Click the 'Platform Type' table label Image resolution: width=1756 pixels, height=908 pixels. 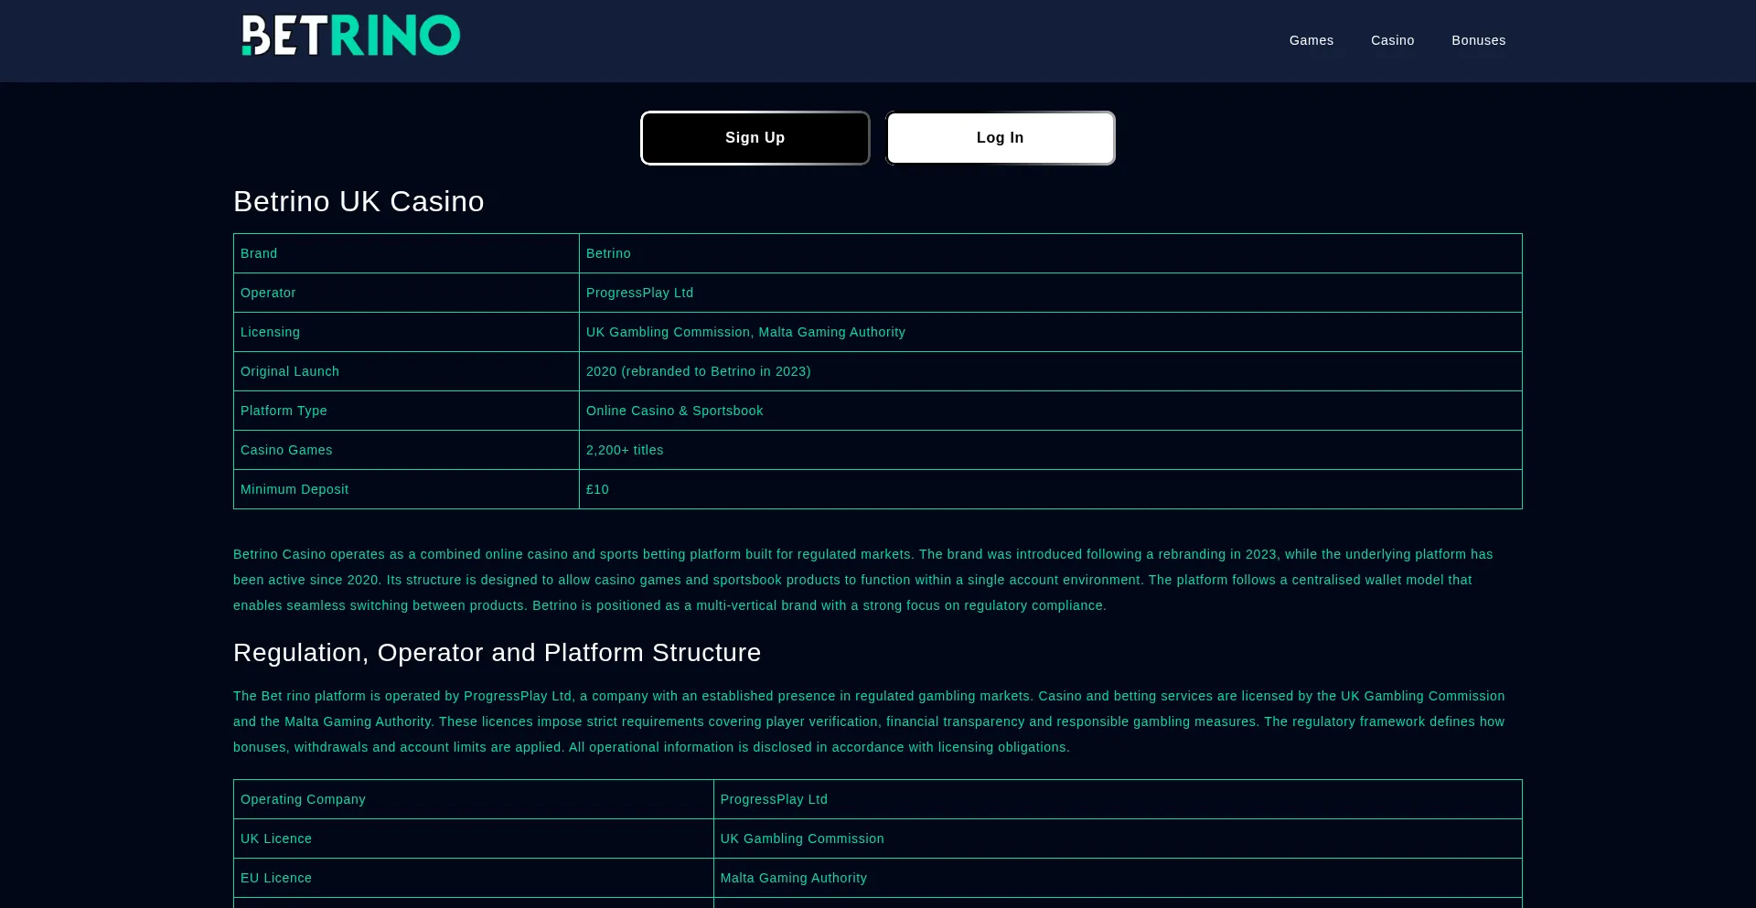pyautogui.click(x=284, y=411)
